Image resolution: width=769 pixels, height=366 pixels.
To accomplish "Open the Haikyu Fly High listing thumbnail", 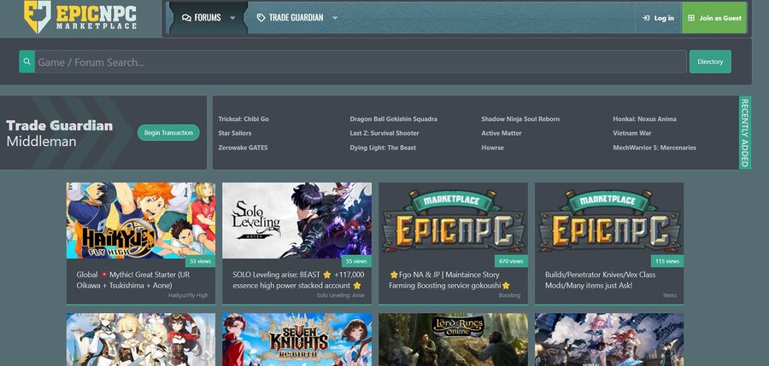I will (x=141, y=220).
